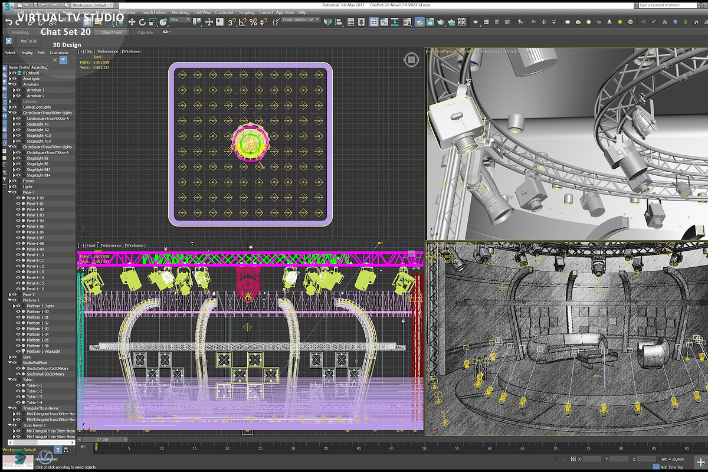Image resolution: width=708 pixels, height=472 pixels.
Task: Choose the Select and Move tool
Action: (132, 22)
